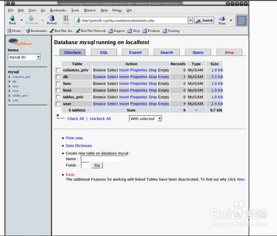This screenshot has height=236, width=277.
Task: Open Bookmarks folder in bookmarks bar
Action: 36,31
